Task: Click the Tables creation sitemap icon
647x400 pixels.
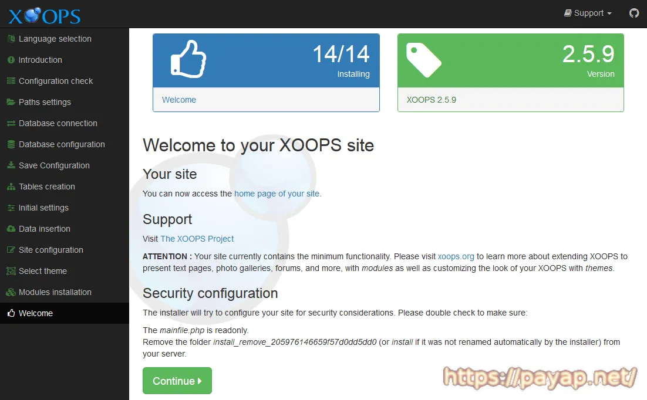Action: [11, 187]
